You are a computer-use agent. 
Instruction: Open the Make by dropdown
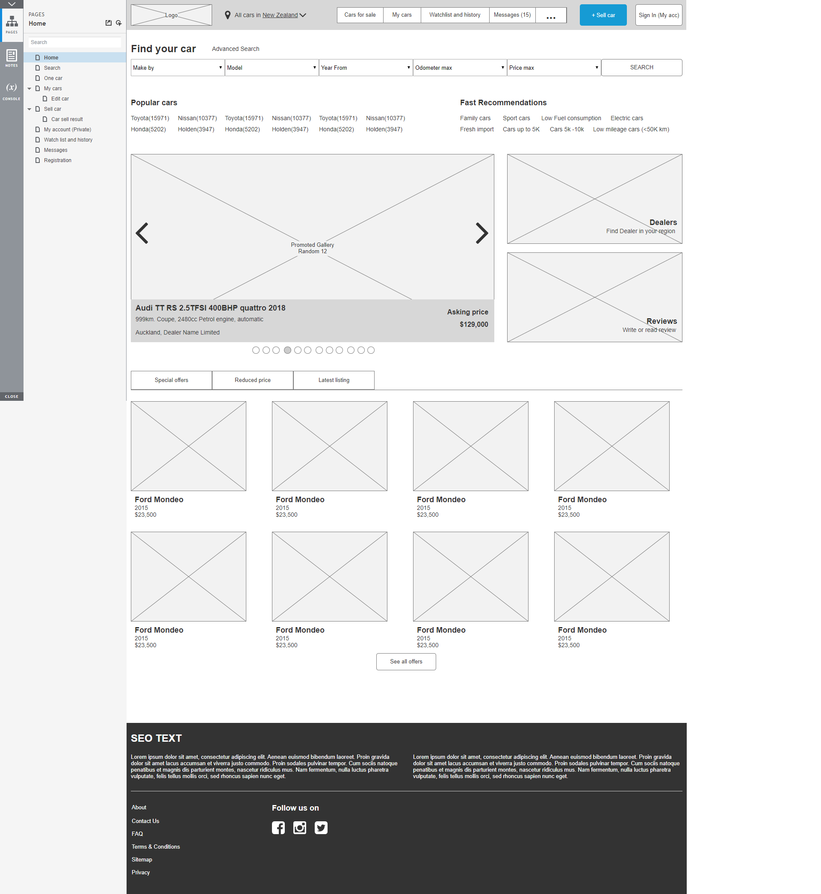tap(177, 68)
